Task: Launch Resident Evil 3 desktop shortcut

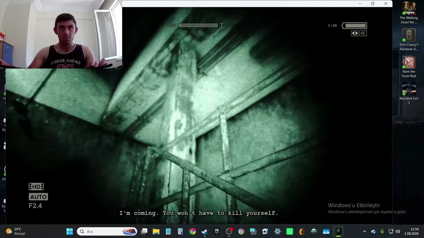Action: coord(409,94)
